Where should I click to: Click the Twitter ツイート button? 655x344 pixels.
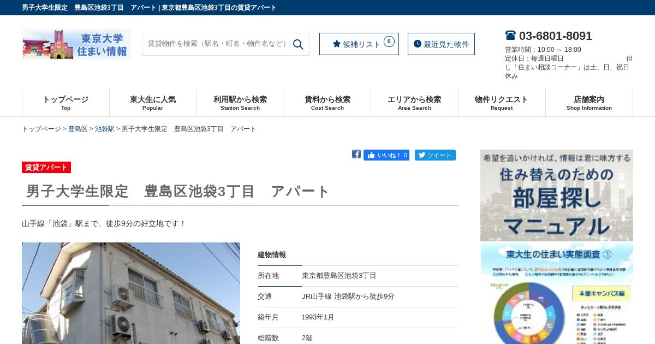(x=435, y=155)
